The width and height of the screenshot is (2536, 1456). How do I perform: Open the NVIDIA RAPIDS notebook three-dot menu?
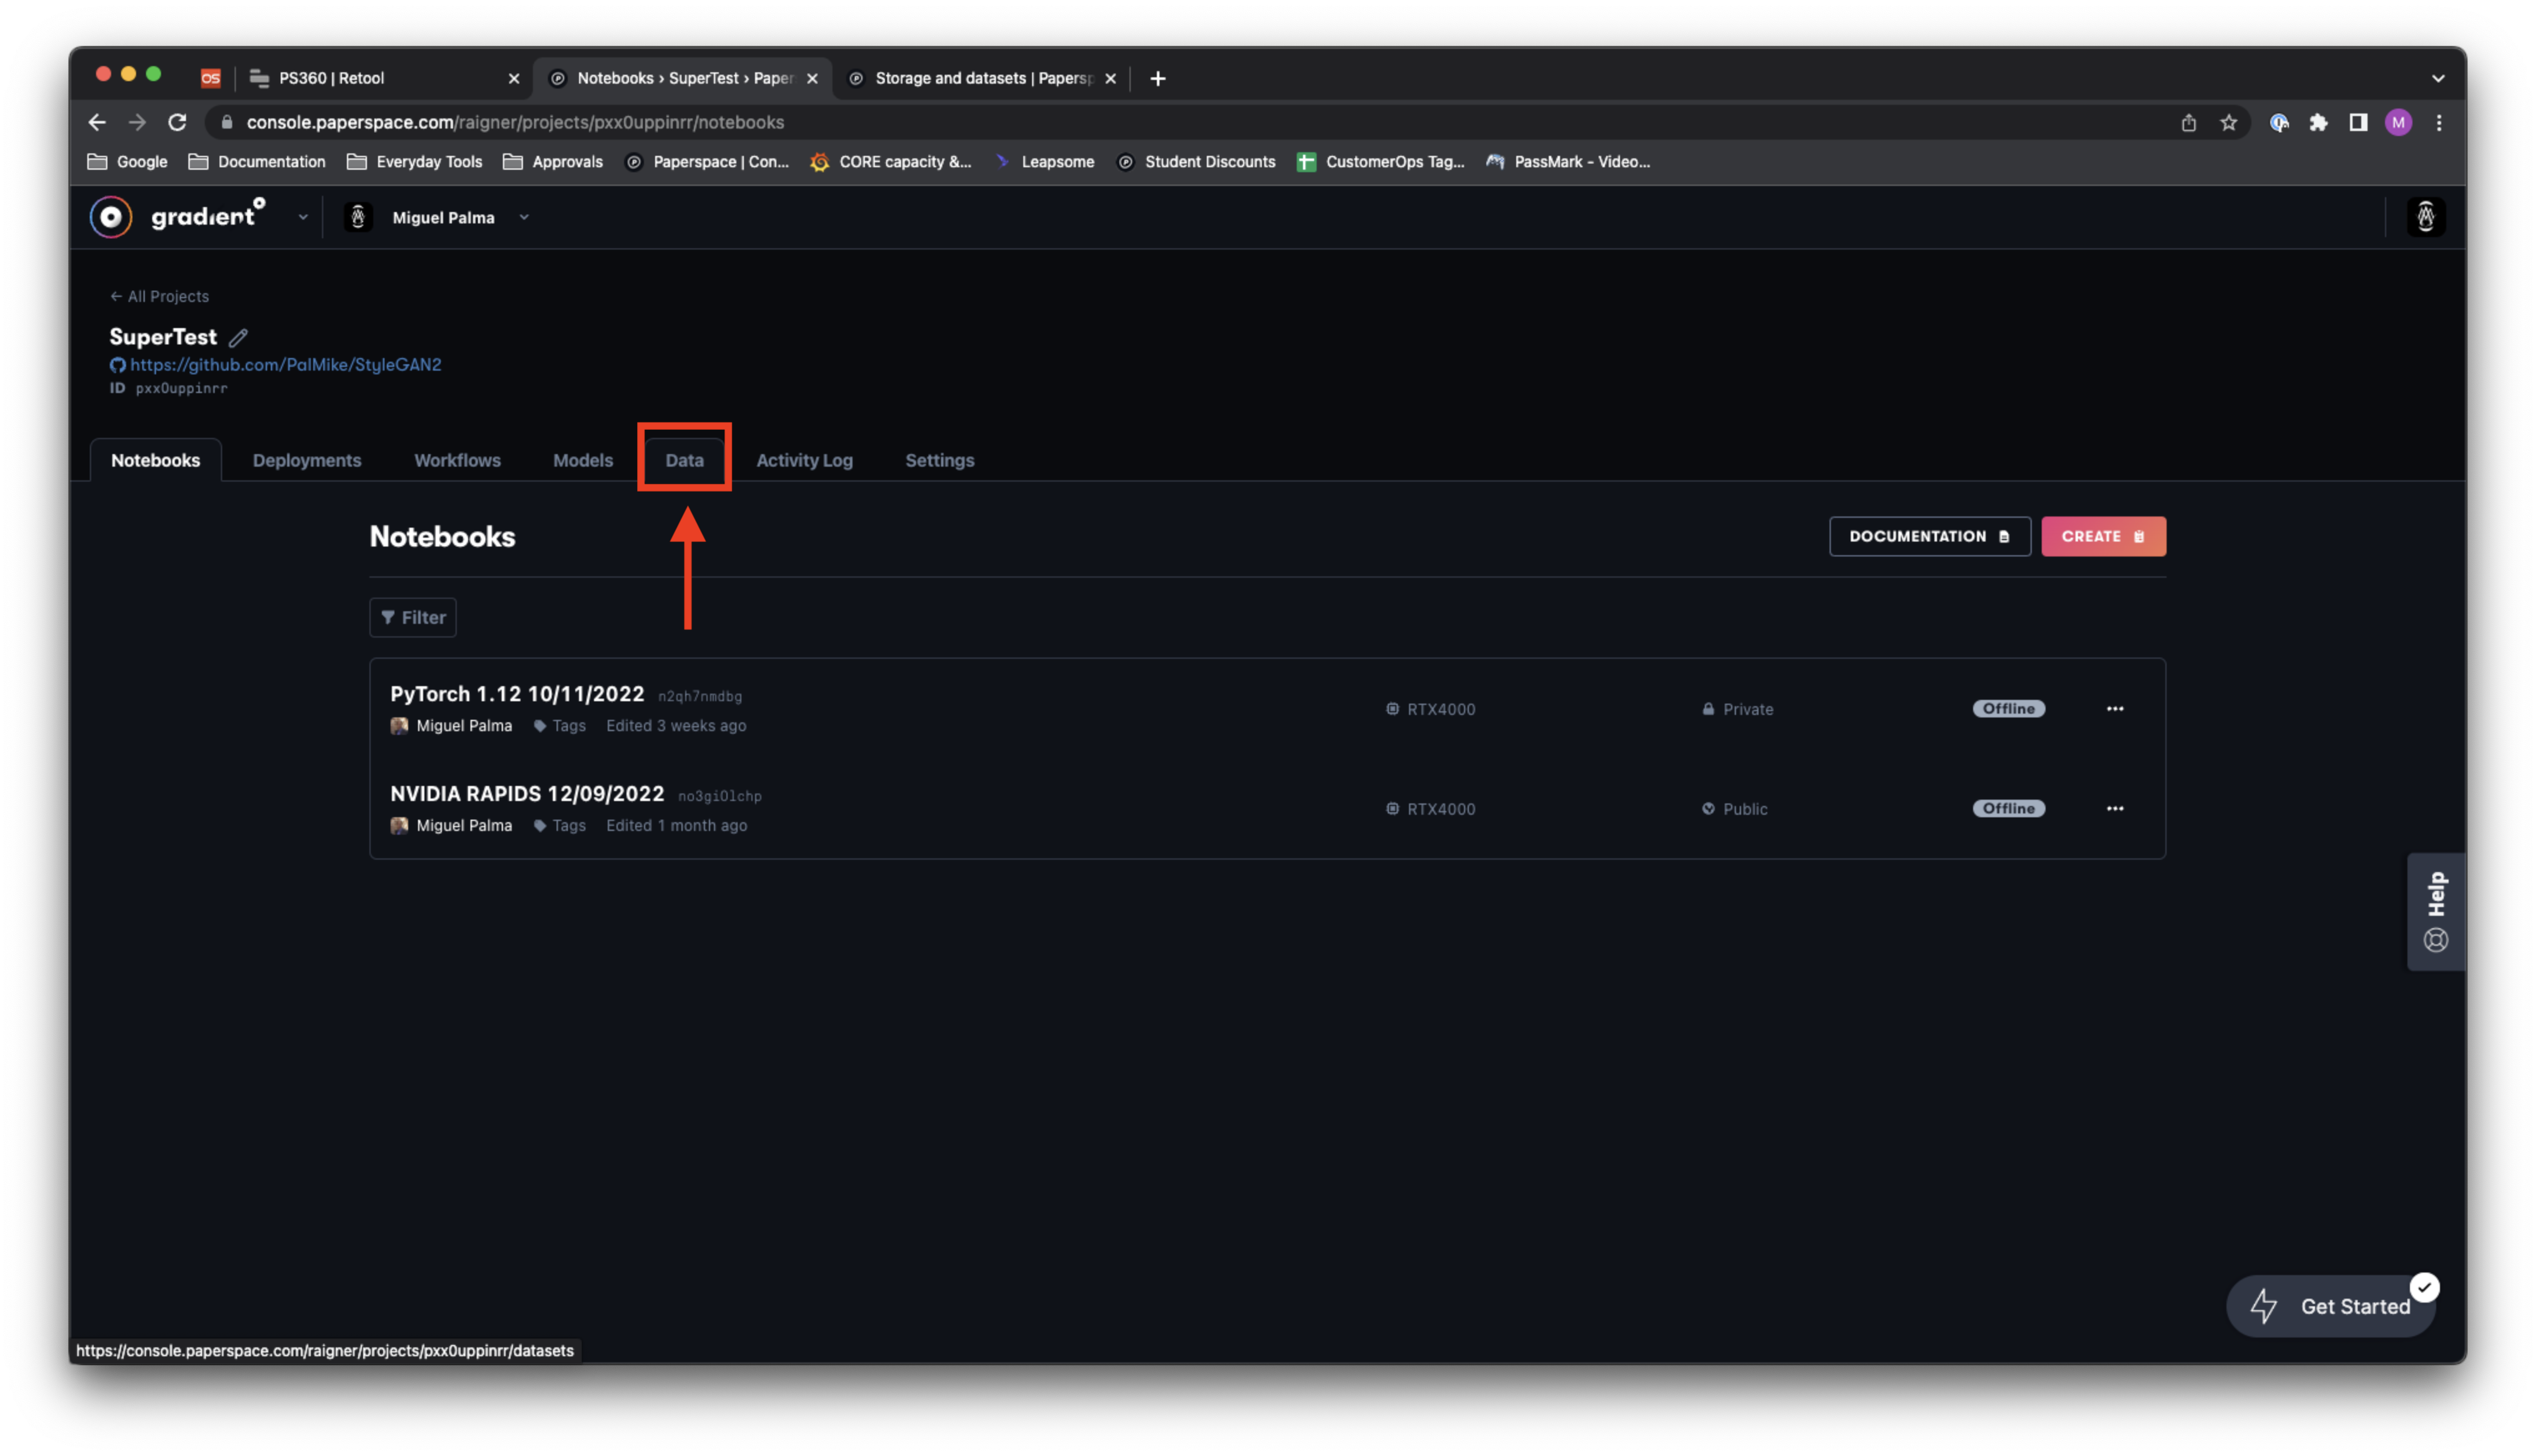click(2115, 809)
